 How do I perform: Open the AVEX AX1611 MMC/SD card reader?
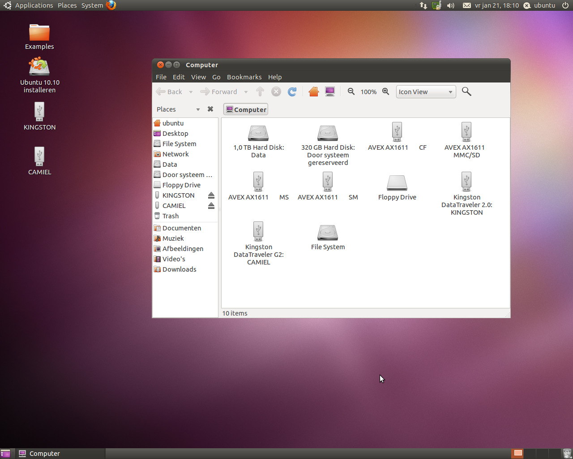point(466,132)
